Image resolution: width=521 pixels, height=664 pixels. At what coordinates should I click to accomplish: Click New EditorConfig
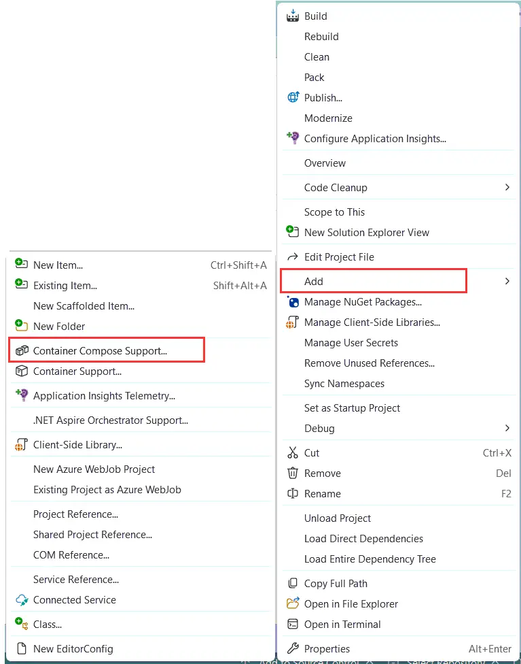click(72, 648)
